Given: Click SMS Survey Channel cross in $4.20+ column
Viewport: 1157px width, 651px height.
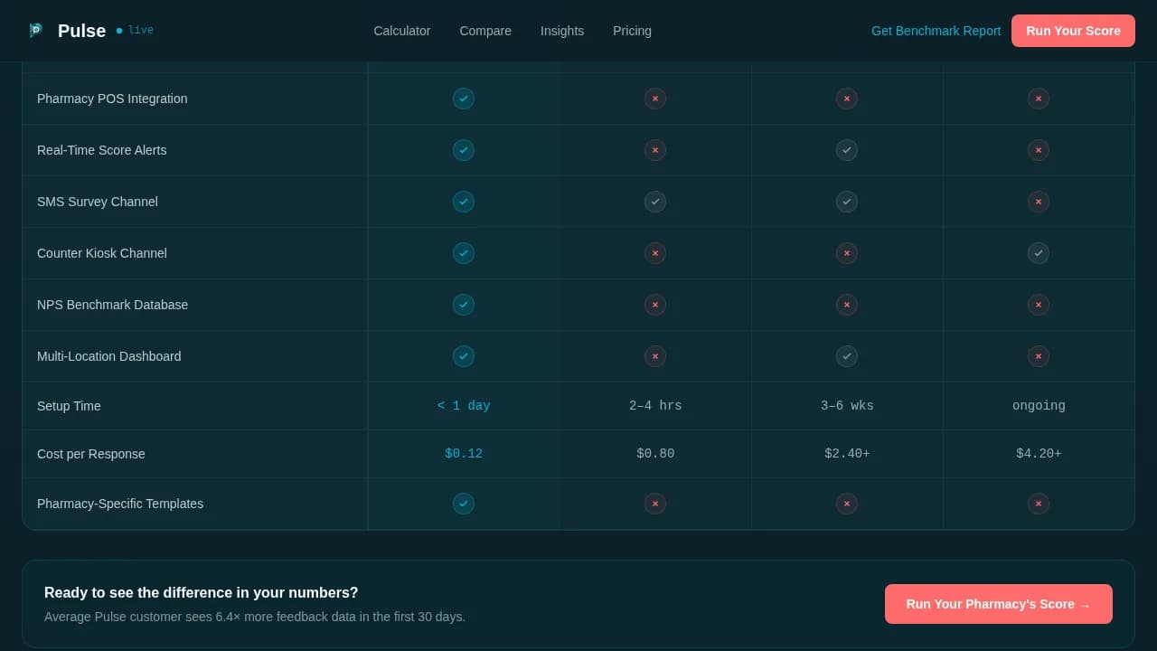Looking at the screenshot, I should [x=1039, y=202].
